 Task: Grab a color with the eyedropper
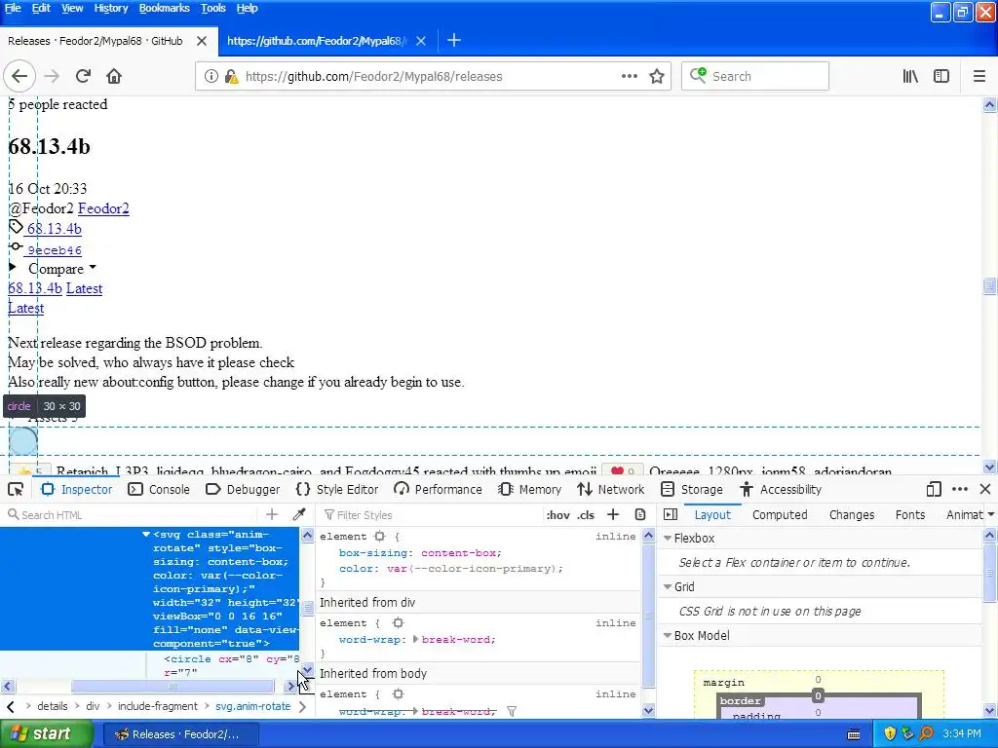point(298,514)
